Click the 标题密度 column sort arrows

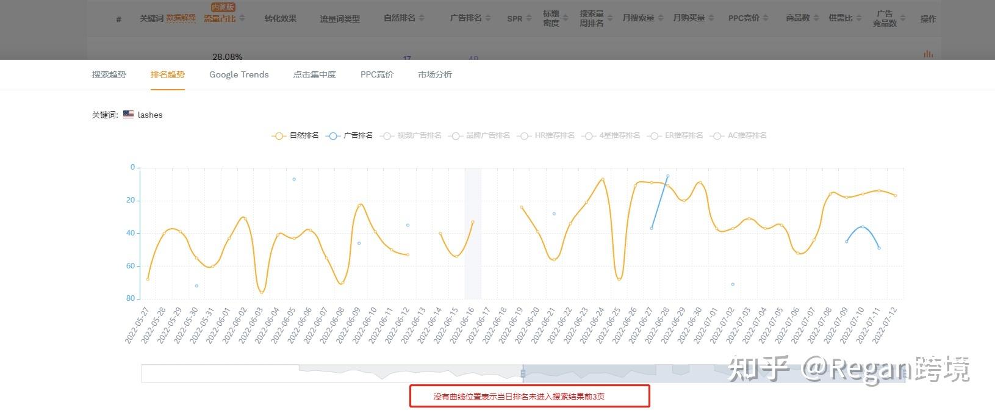[566, 18]
